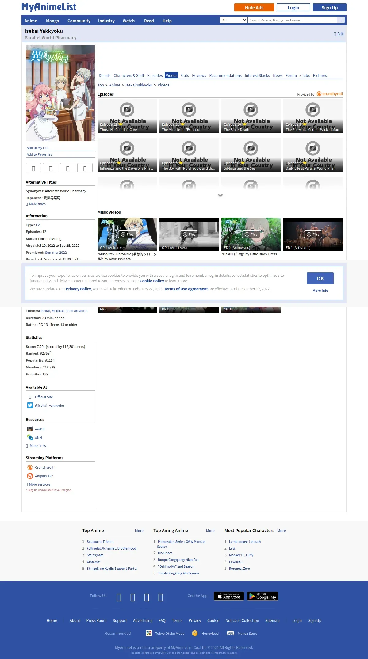Switch to the Characters & Staff tab
Image resolution: width=368 pixels, height=659 pixels.
coord(129,76)
